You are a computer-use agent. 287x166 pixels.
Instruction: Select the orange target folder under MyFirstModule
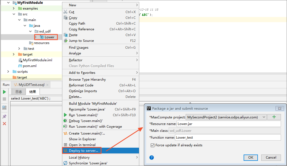point(25,54)
